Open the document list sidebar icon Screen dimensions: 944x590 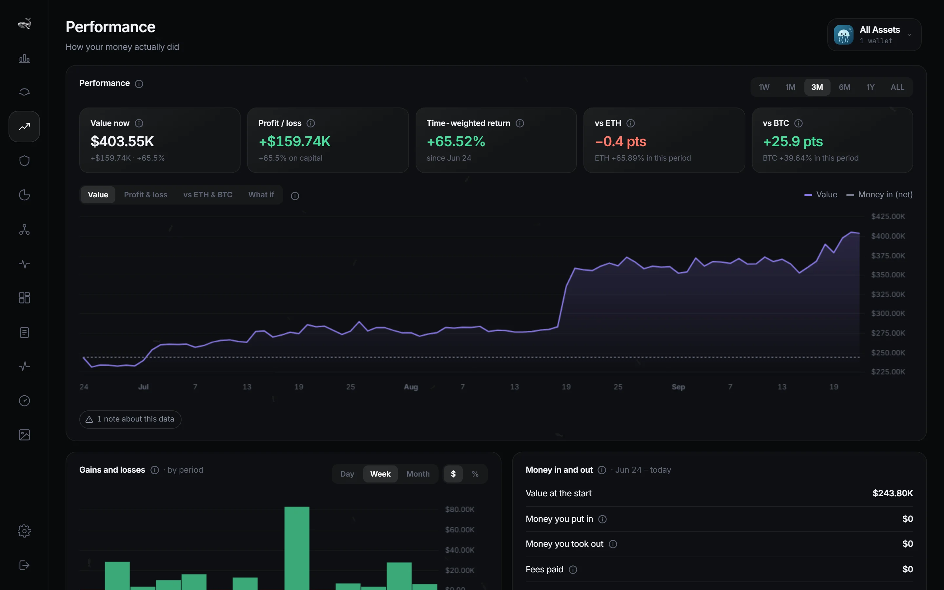(x=24, y=332)
